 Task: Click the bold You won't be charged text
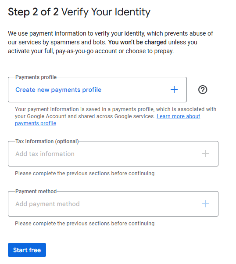(x=137, y=42)
